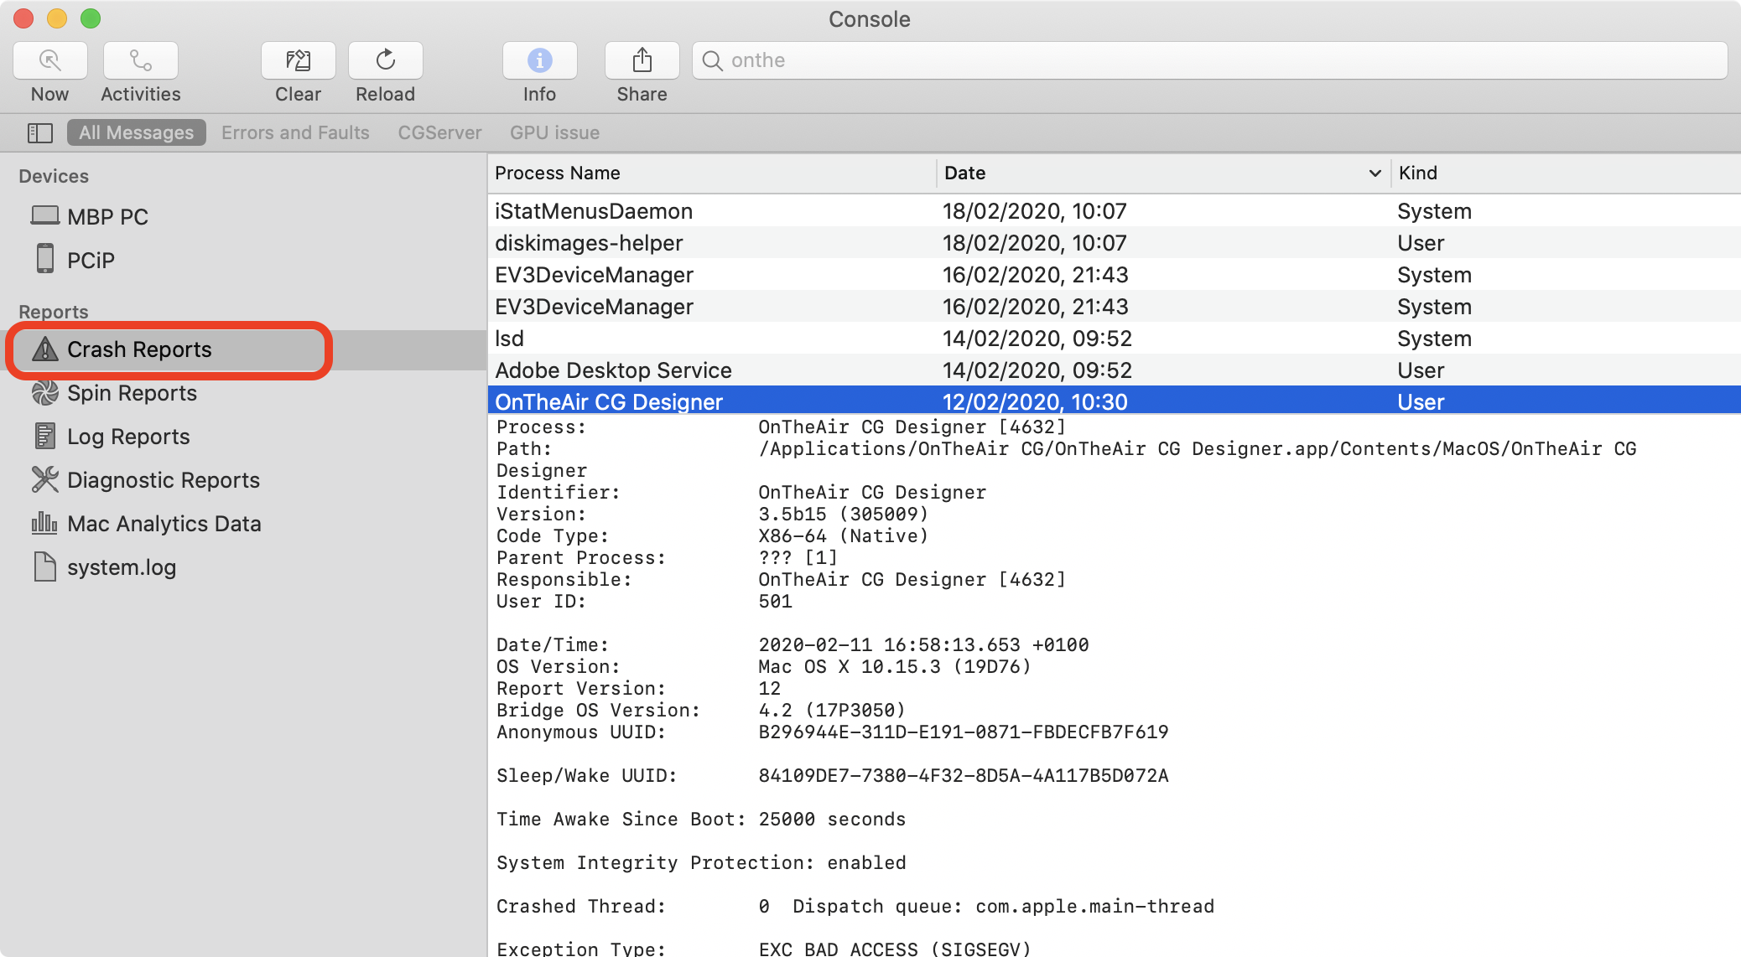Image resolution: width=1741 pixels, height=957 pixels.
Task: Click the Diagnostic Reports tools icon
Action: pyautogui.click(x=45, y=480)
